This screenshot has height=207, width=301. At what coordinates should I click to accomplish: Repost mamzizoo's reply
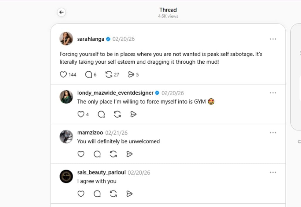coord(113,154)
